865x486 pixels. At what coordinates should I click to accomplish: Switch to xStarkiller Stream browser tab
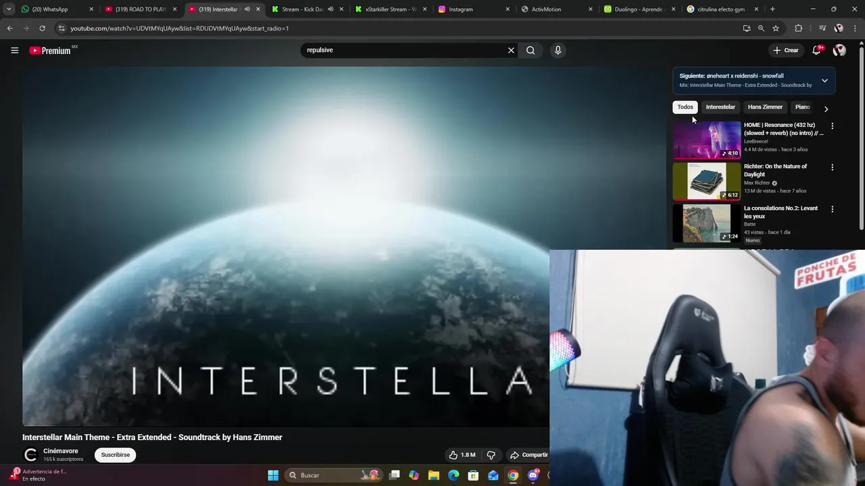[x=391, y=9]
